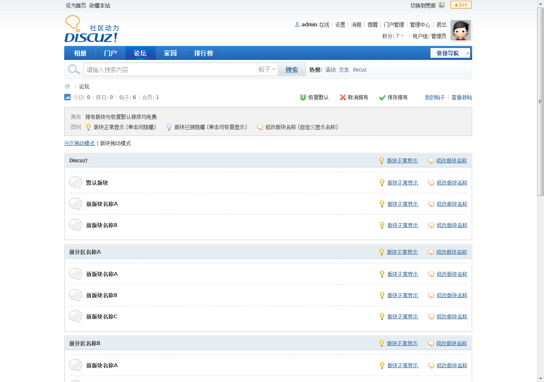
Task: Click the admin user avatar
Action: (x=461, y=30)
